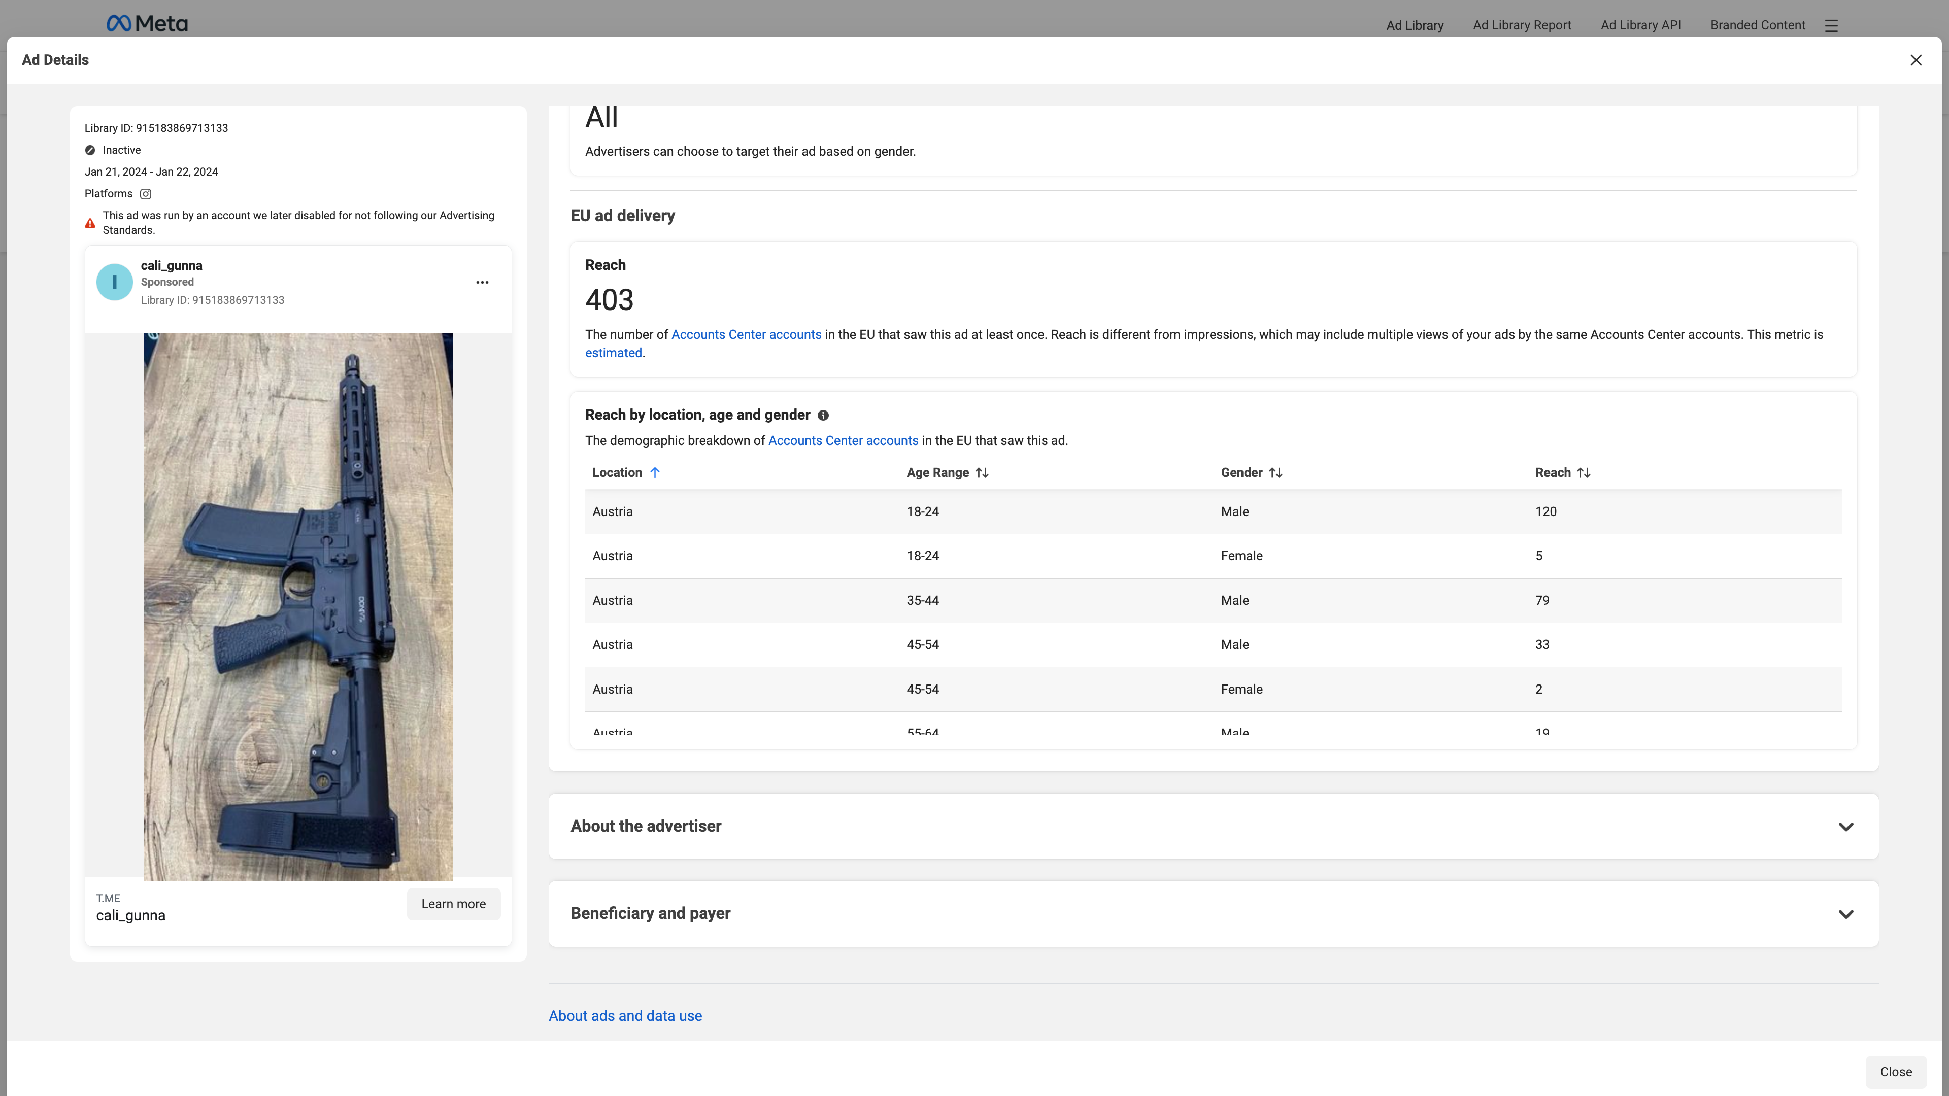Expand About the advertiser section
The height and width of the screenshot is (1096, 1949).
pyautogui.click(x=1845, y=827)
